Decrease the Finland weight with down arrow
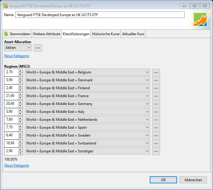This screenshot has width=213, height=190. coord(20,90)
